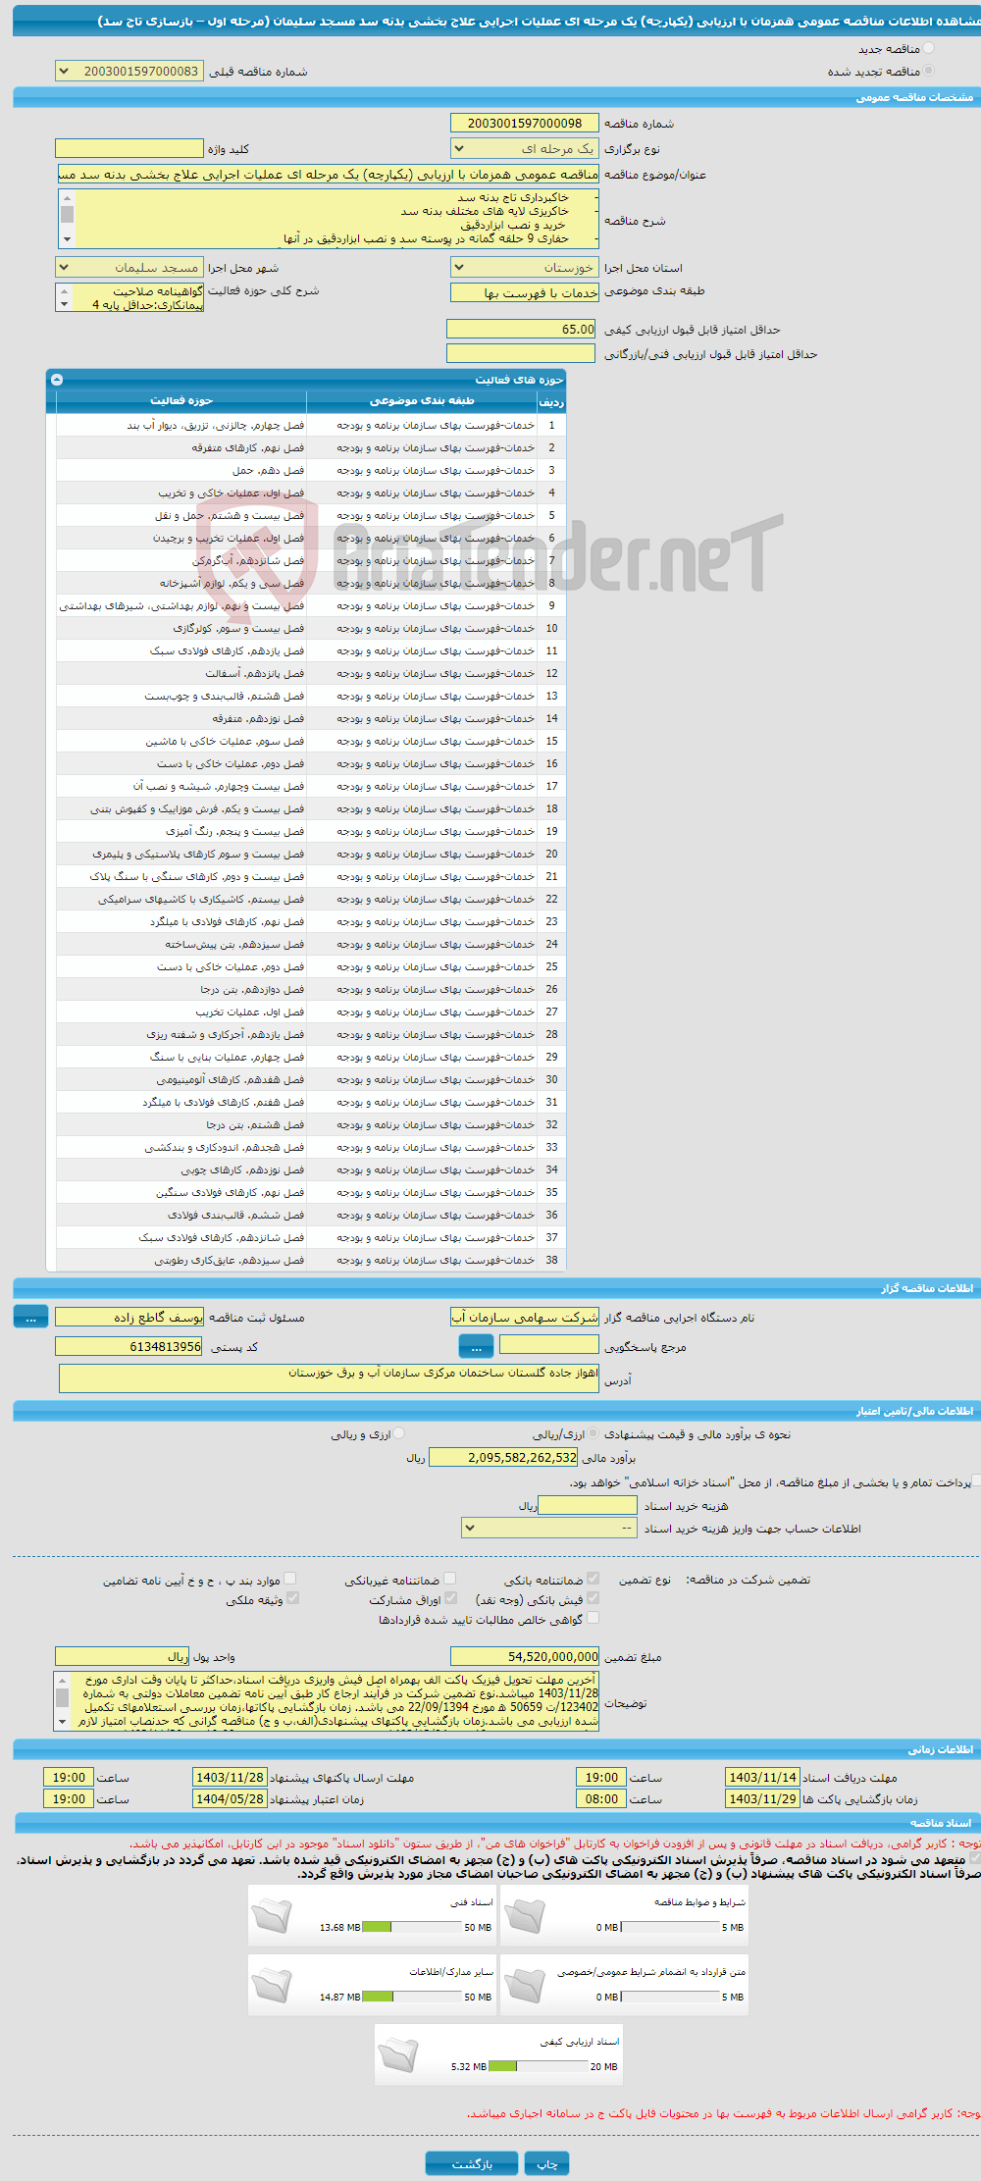Click the هزینه خرید اسناد field
981x2181 pixels.
tap(588, 1505)
